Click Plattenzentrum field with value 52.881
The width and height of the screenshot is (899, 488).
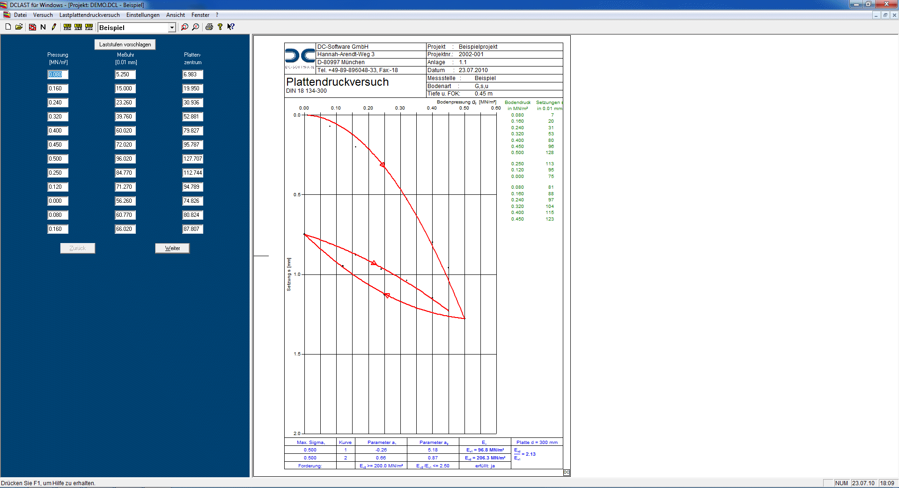pyautogui.click(x=193, y=117)
